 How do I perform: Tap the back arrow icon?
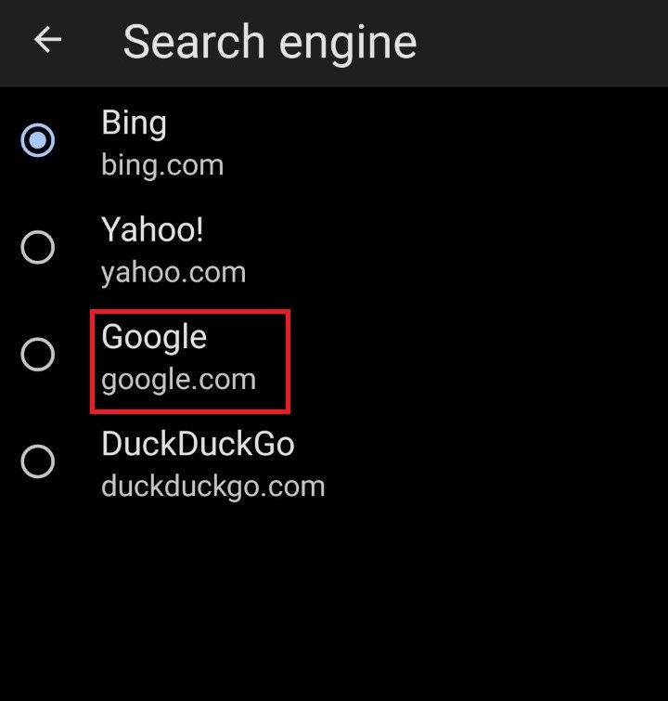(x=47, y=40)
